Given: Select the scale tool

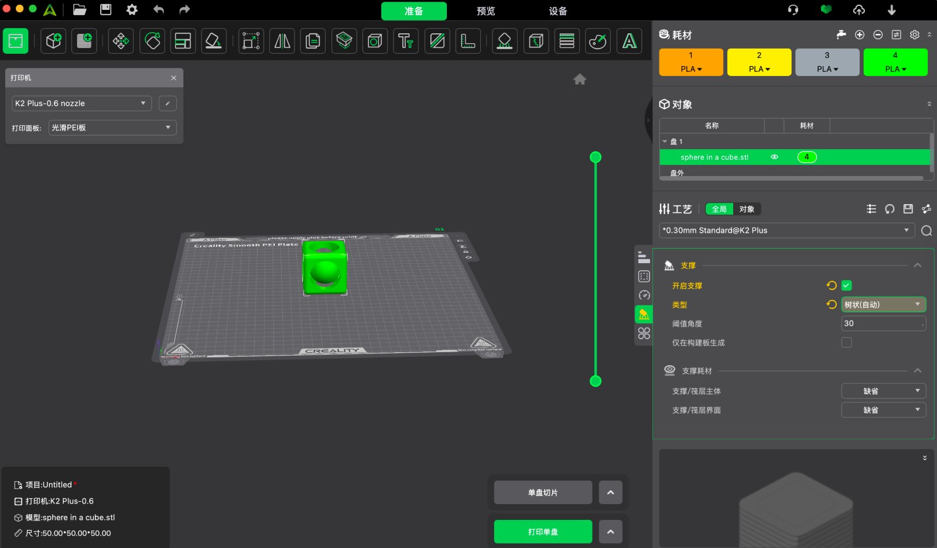Looking at the screenshot, I should [x=251, y=41].
